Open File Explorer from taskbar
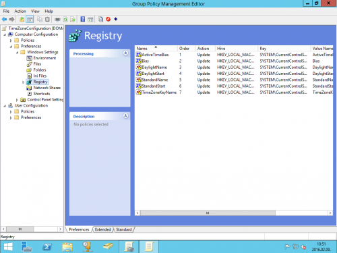 [67, 247]
